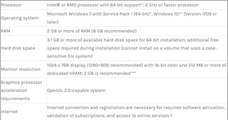Screen dimensions: 228x120
Task: Click the 'Internet connection and registration' line
Action: click(x=87, y=108)
